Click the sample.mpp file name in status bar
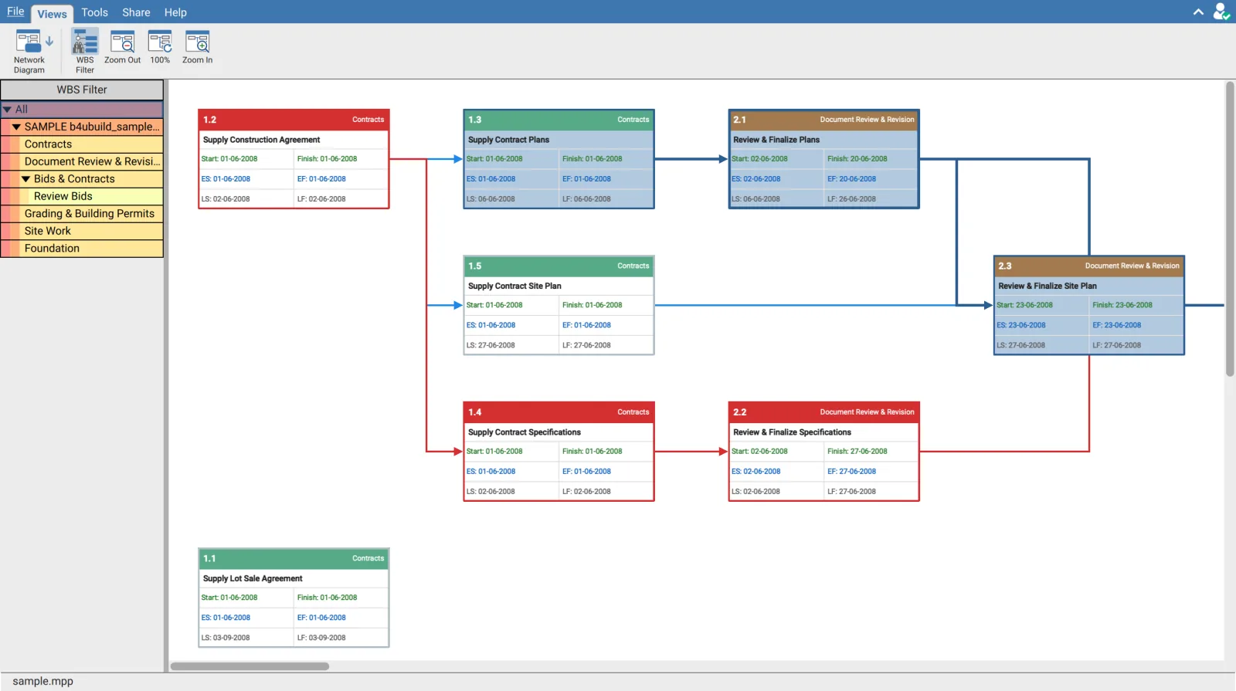The image size is (1236, 691). (43, 681)
